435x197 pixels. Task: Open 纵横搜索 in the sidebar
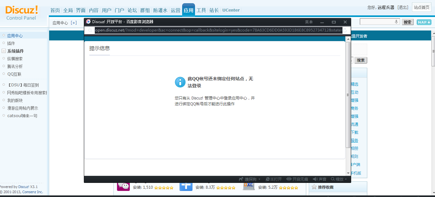pos(15,59)
